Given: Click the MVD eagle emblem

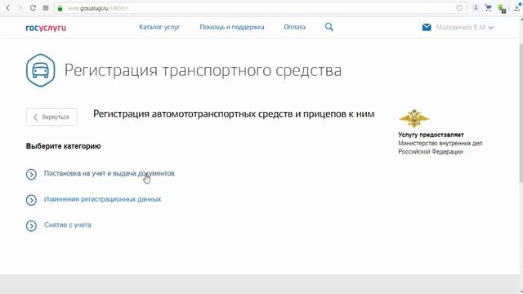Looking at the screenshot, I should click(x=414, y=118).
